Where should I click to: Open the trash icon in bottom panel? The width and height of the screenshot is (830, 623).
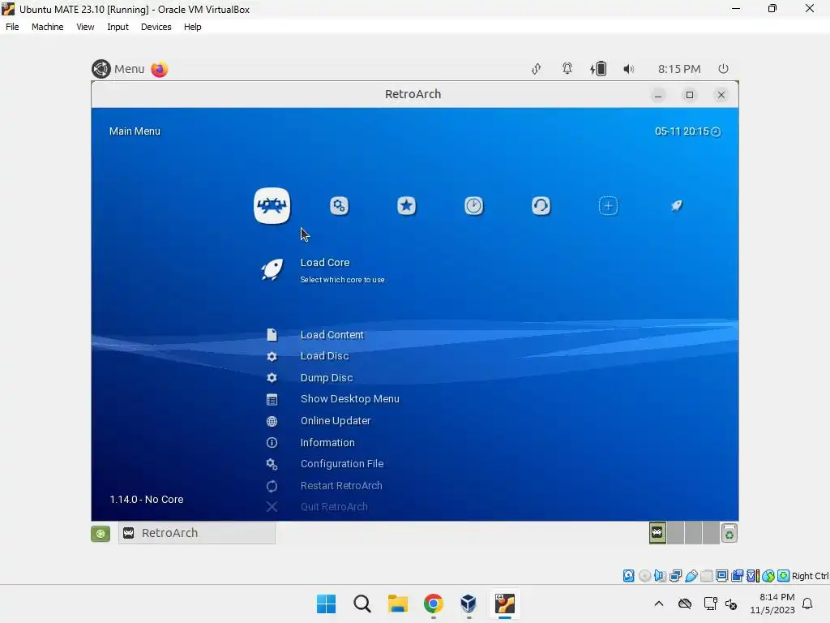729,534
